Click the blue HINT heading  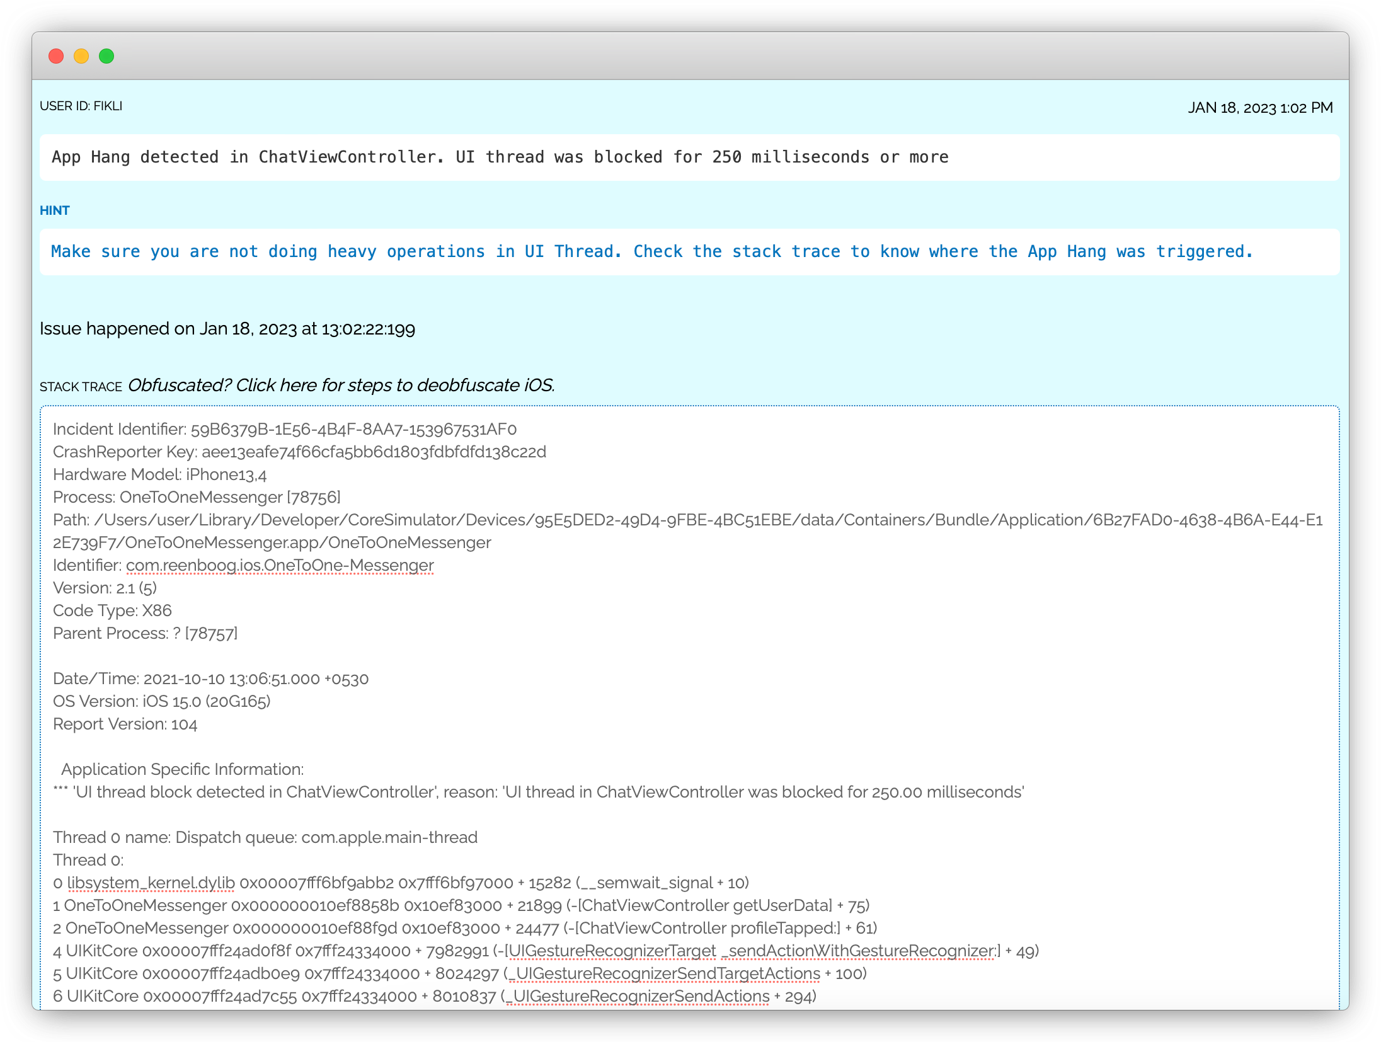[x=54, y=210]
